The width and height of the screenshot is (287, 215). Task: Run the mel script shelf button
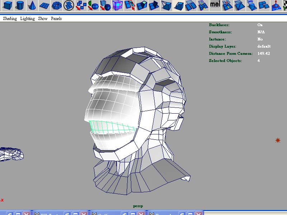pos(215,4)
